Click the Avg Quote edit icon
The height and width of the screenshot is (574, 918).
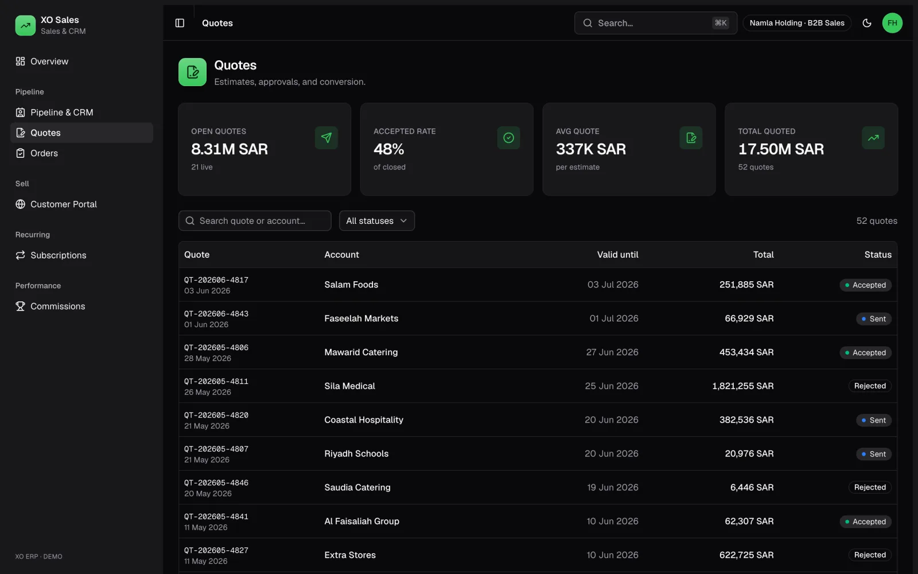click(691, 138)
